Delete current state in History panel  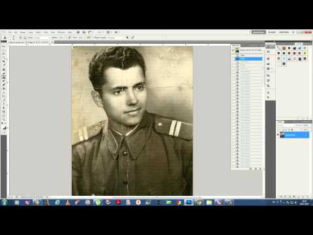(x=260, y=168)
